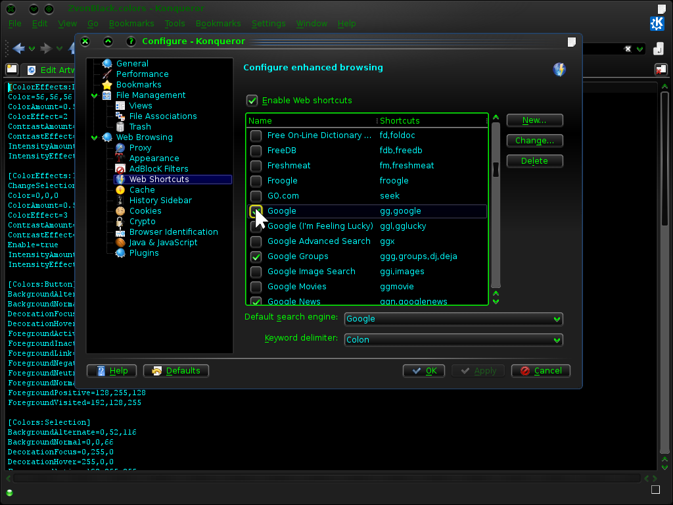673x505 pixels.
Task: Check the Google Movies checkbox
Action: pos(256,287)
